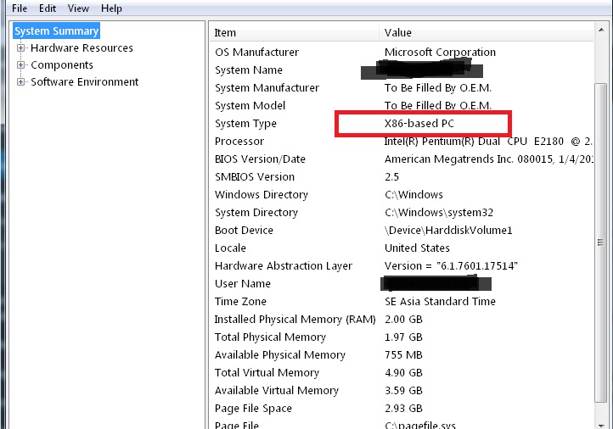
Task: Open the Help menu
Action: 111,8
